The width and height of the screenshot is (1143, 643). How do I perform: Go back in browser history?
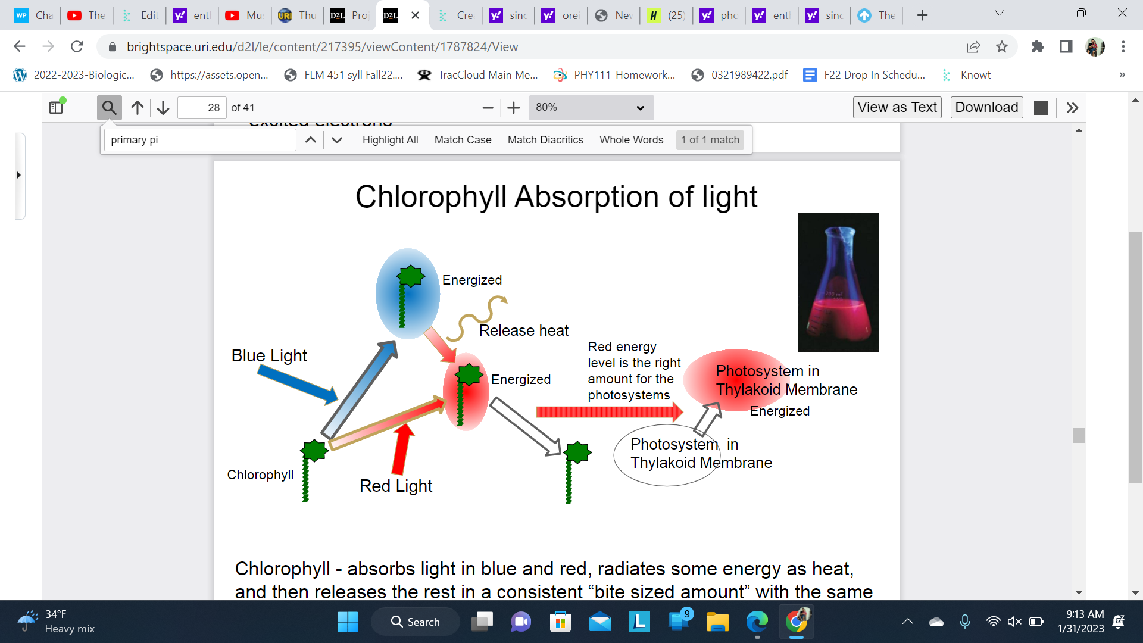point(20,46)
